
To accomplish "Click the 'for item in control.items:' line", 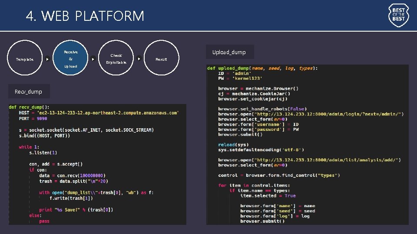I will pyautogui.click(x=254, y=185).
